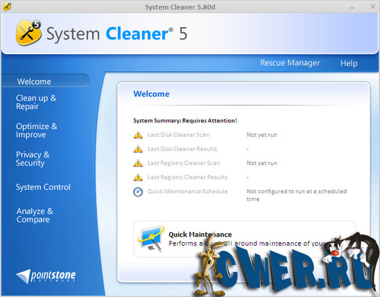Click the small title bar app icon

click(x=7, y=7)
